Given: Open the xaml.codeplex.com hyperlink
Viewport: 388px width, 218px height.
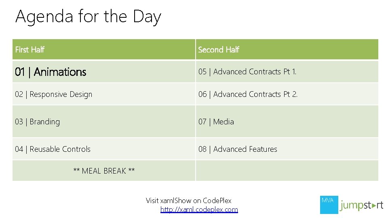Looking at the screenshot, I should 199,210.
